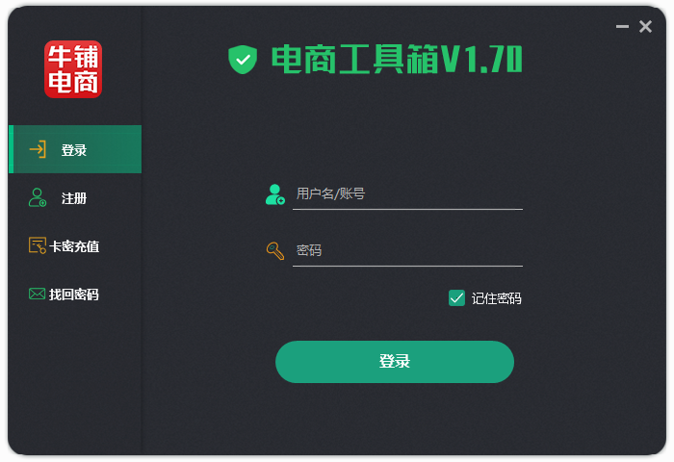Screen dimensions: 674x462
Task: Open the 卡密充值 tab
Action: coord(75,245)
